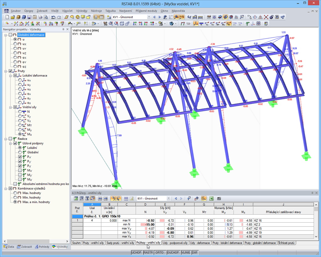Screen dimensions: 321x257
Task: Collapse the Globální deformace tree node
Action: [x=6, y=35]
